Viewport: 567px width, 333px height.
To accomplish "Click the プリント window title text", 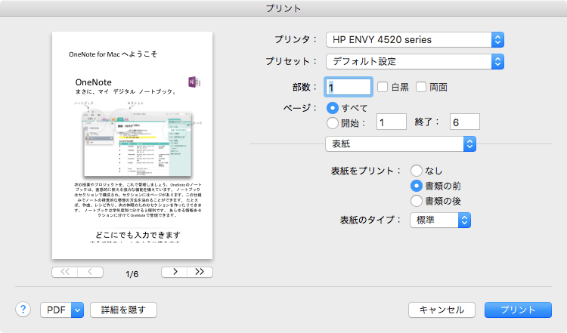I will point(283,8).
